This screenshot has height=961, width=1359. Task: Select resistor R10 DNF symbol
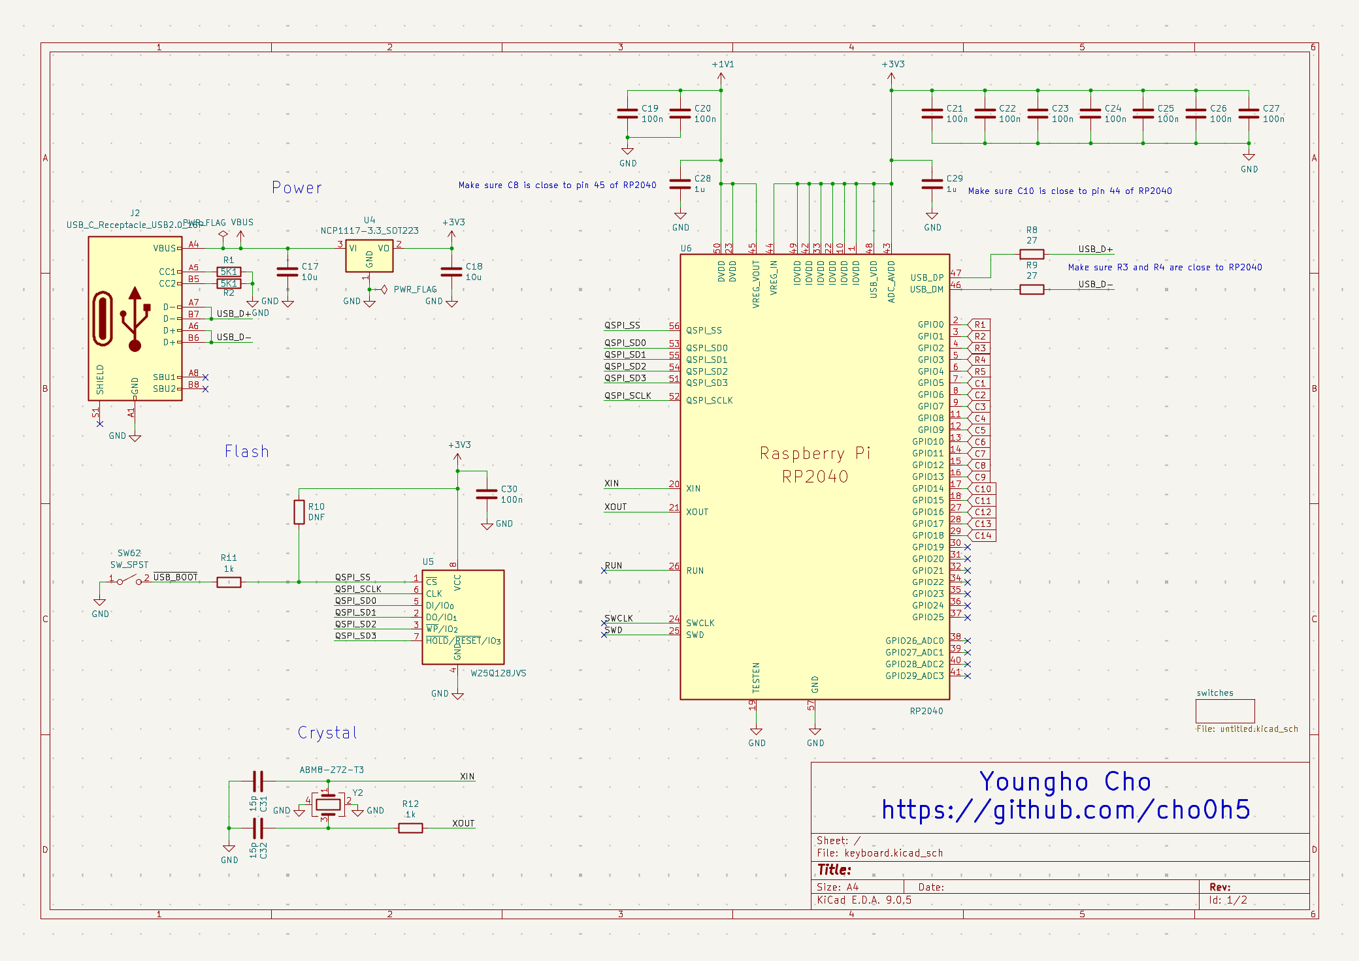(299, 512)
